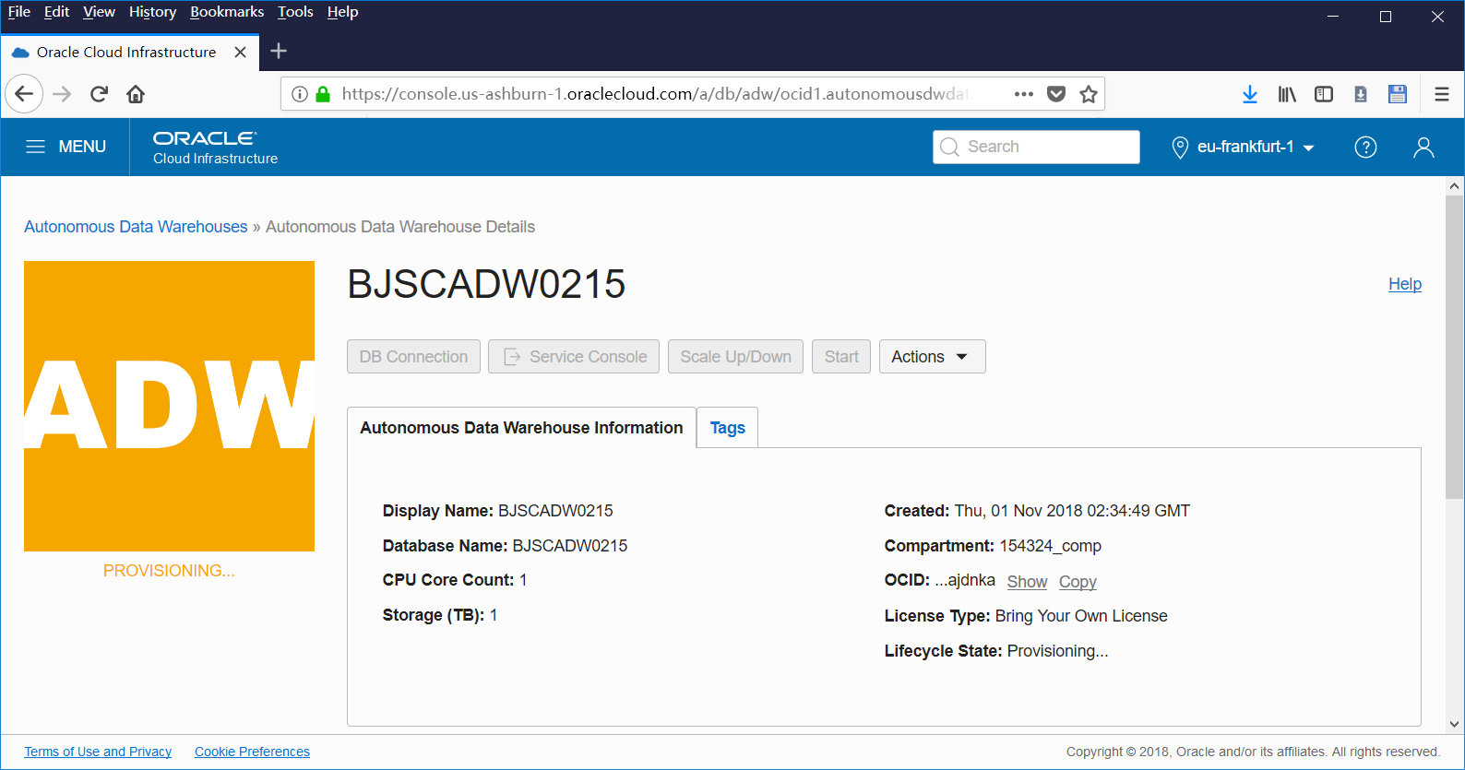Viewport: 1465px width, 770px height.
Task: Open Terms of Use and Privacy
Action: [98, 752]
